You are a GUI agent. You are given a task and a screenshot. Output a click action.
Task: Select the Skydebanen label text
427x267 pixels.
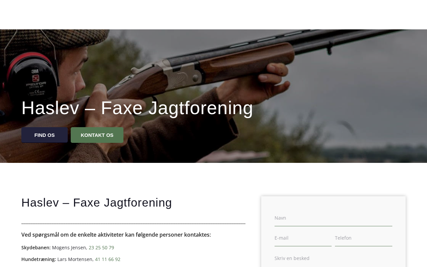coord(36,248)
